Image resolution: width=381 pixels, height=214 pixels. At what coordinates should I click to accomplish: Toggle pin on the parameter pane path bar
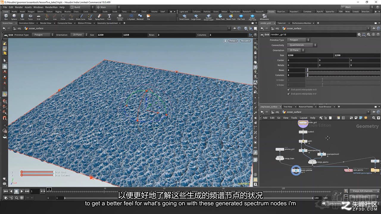pyautogui.click(x=373, y=28)
